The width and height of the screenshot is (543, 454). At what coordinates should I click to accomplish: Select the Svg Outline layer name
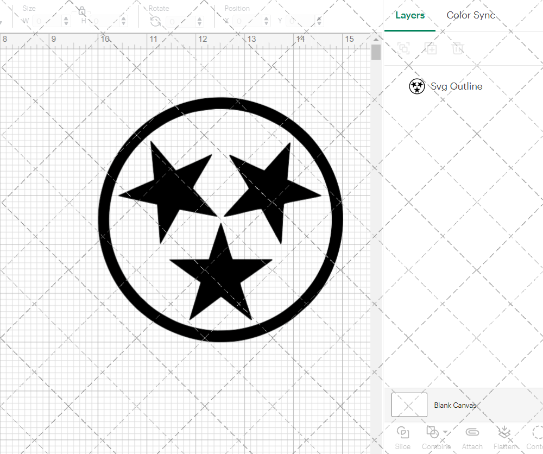coord(457,86)
